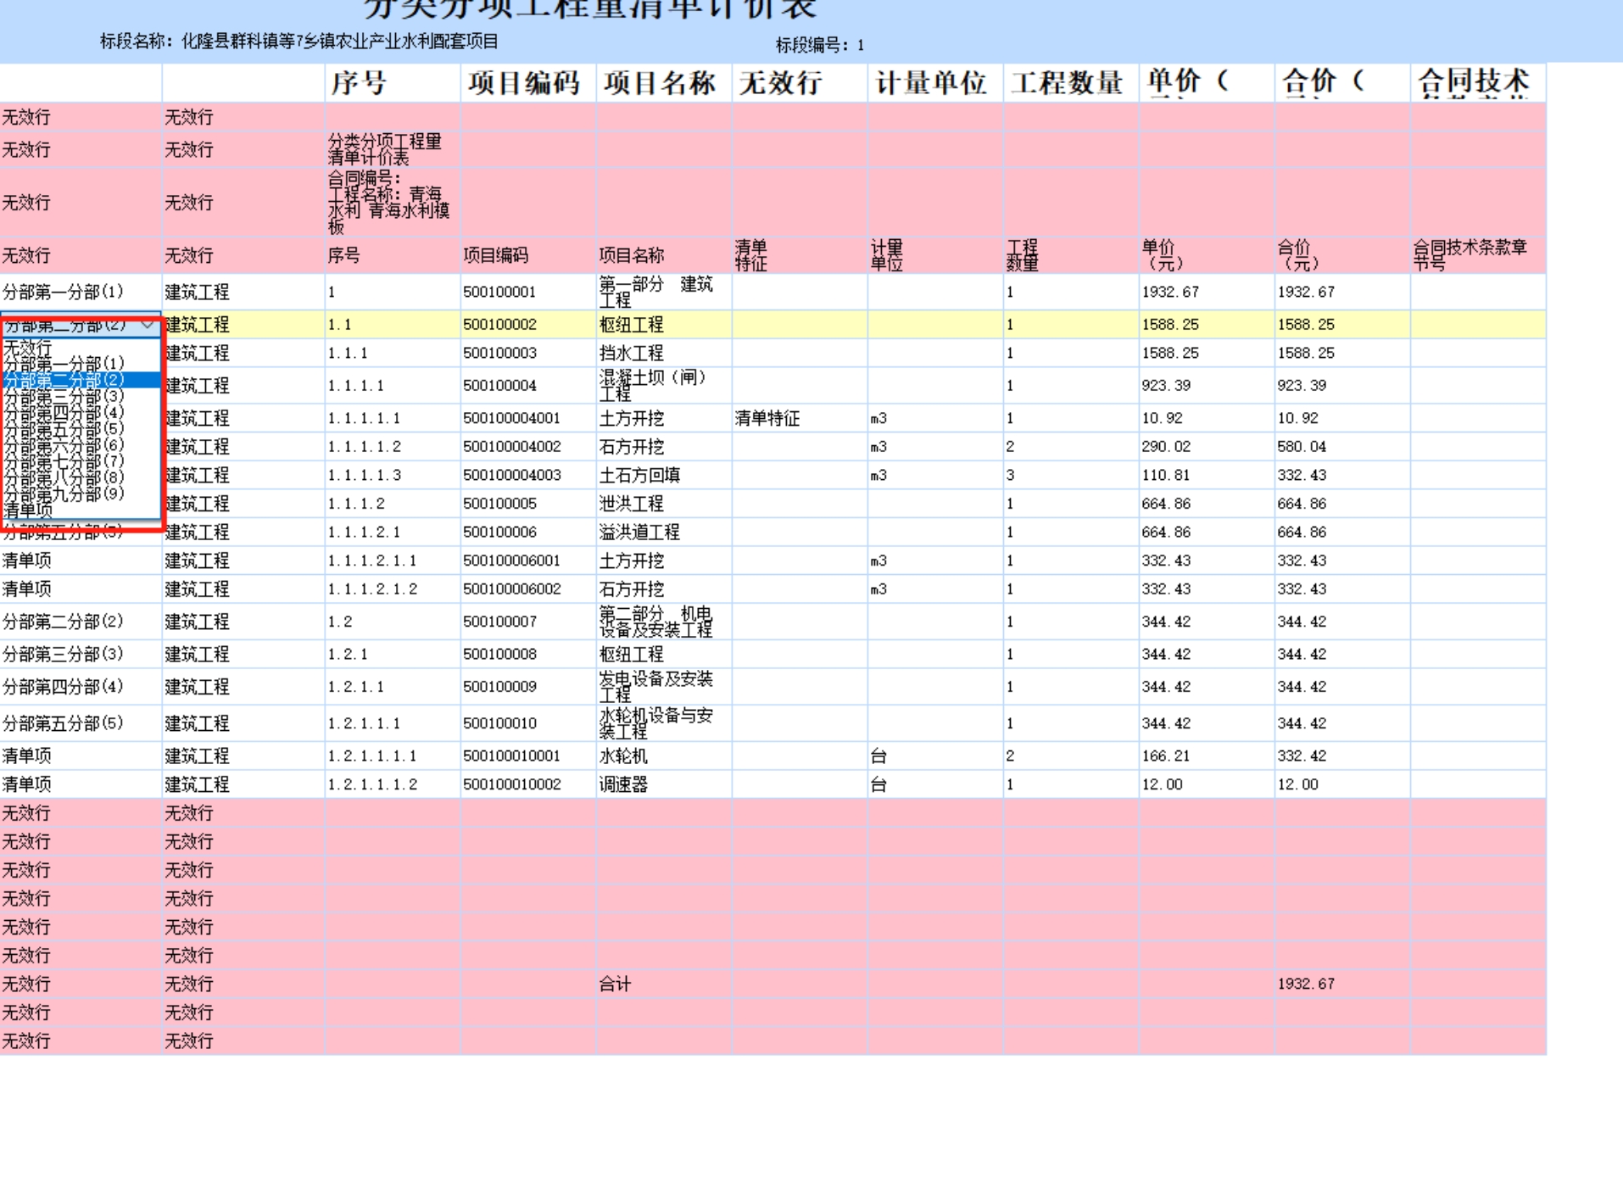Click the 清单特征 cell in 土方开挖 row

coord(767,418)
